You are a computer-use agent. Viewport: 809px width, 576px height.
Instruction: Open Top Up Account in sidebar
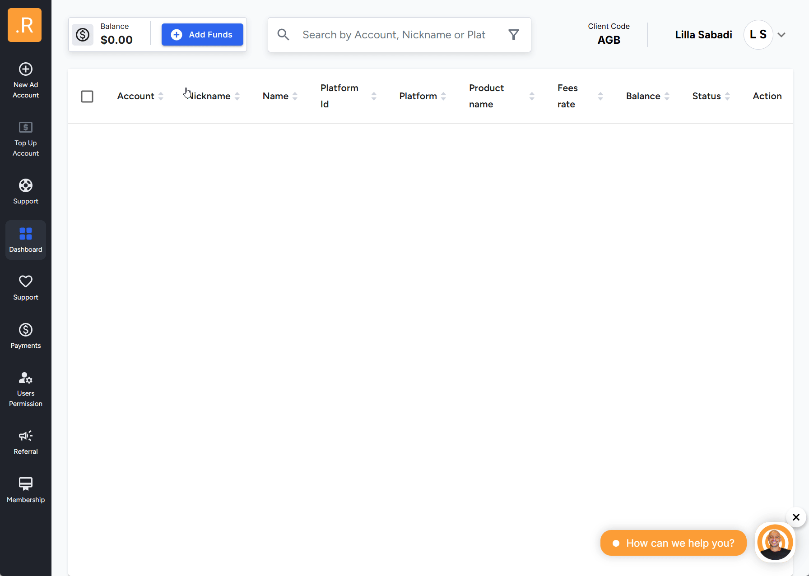pyautogui.click(x=26, y=139)
